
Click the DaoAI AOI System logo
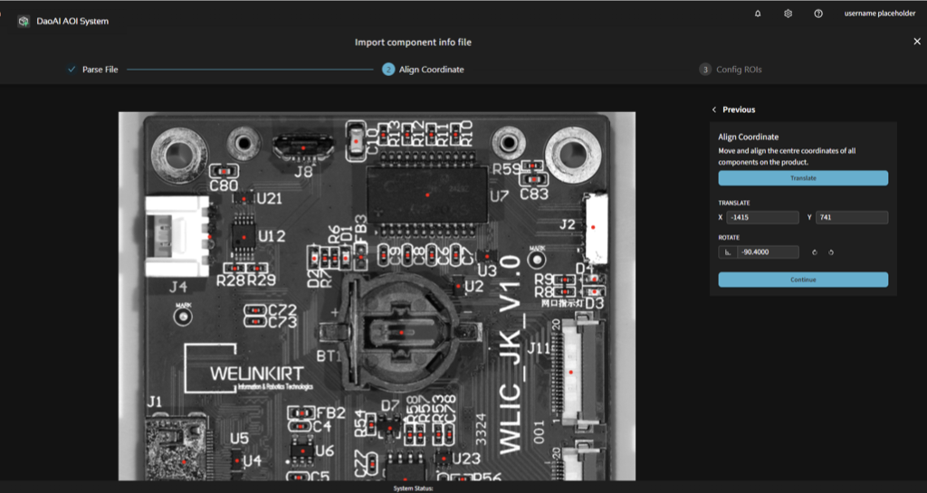24,21
